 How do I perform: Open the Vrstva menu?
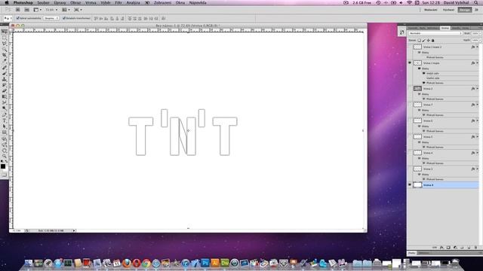coord(91,2)
